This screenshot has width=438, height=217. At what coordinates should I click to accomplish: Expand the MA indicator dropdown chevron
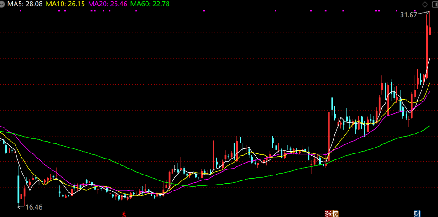point(2,4)
